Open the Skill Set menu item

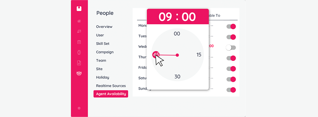103,44
